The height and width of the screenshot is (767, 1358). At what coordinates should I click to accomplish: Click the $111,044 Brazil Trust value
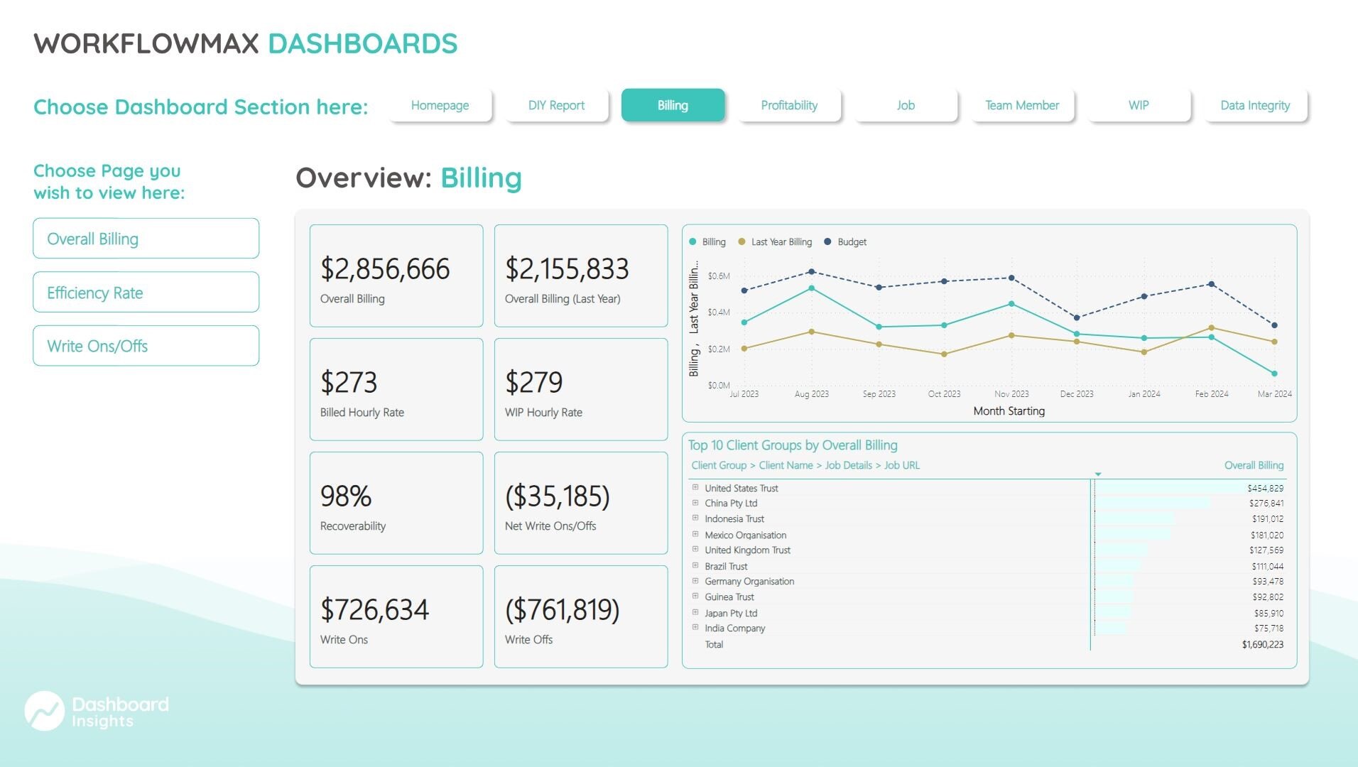point(1268,567)
